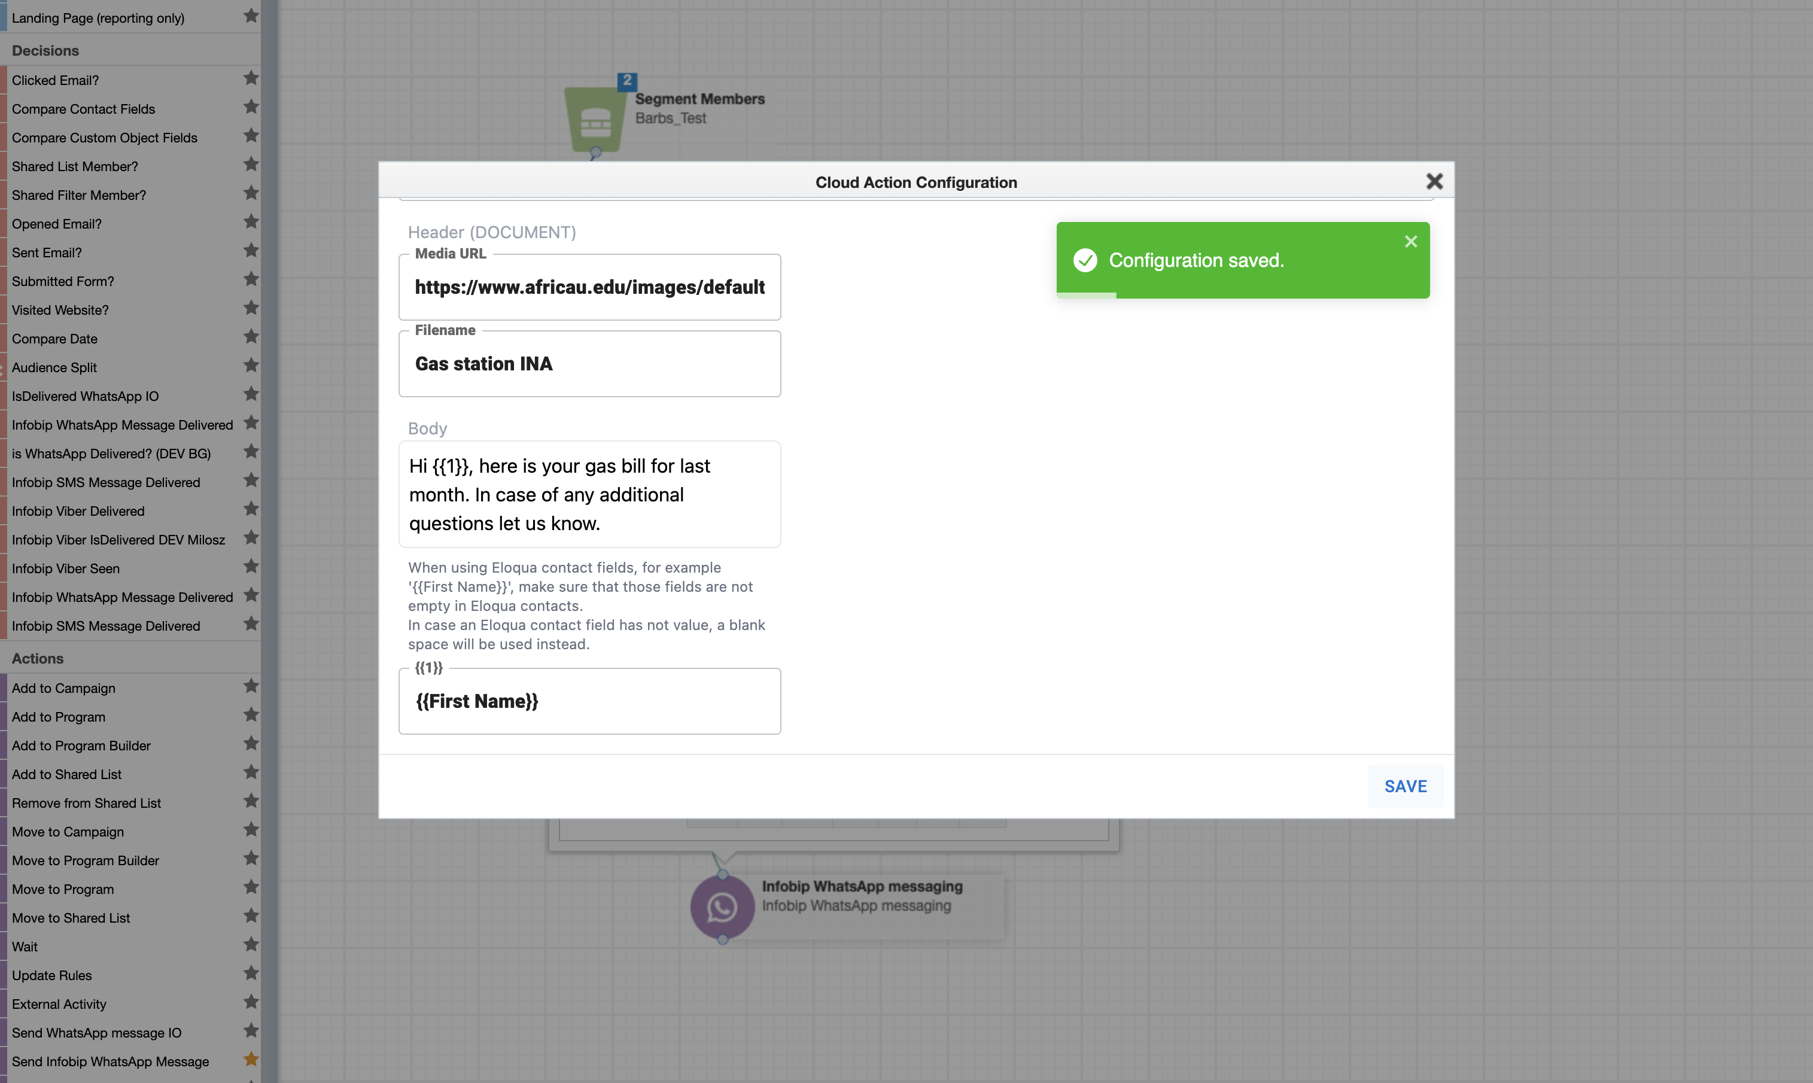The width and height of the screenshot is (1813, 1083).
Task: Select Compare Contact Fields decision item
Action: coord(83,109)
